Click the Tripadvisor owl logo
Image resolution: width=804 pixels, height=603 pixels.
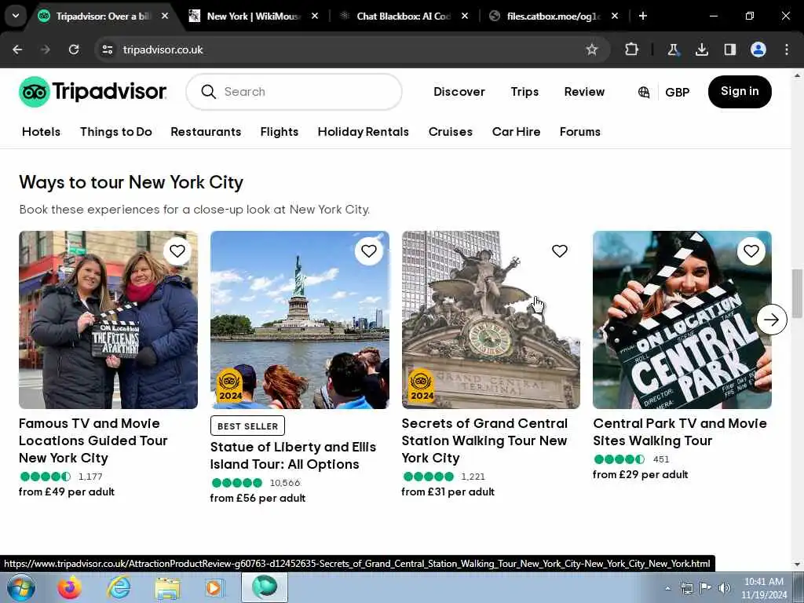[x=34, y=92]
